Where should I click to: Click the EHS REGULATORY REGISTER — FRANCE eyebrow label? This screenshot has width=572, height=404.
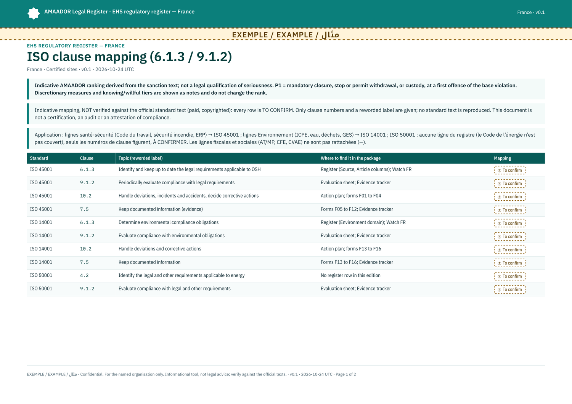[76, 46]
